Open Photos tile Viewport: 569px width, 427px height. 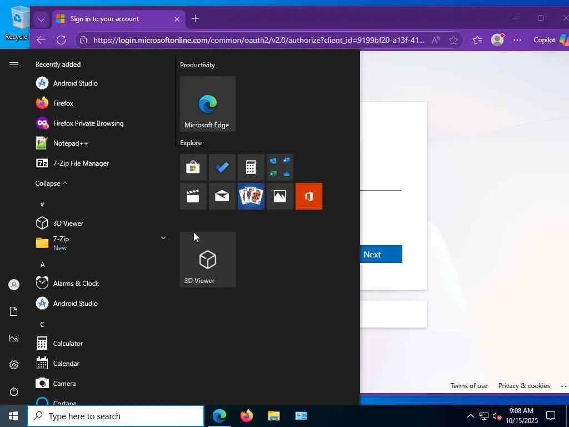coord(280,196)
